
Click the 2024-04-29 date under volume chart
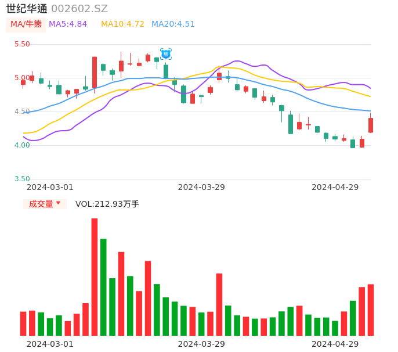335,344
